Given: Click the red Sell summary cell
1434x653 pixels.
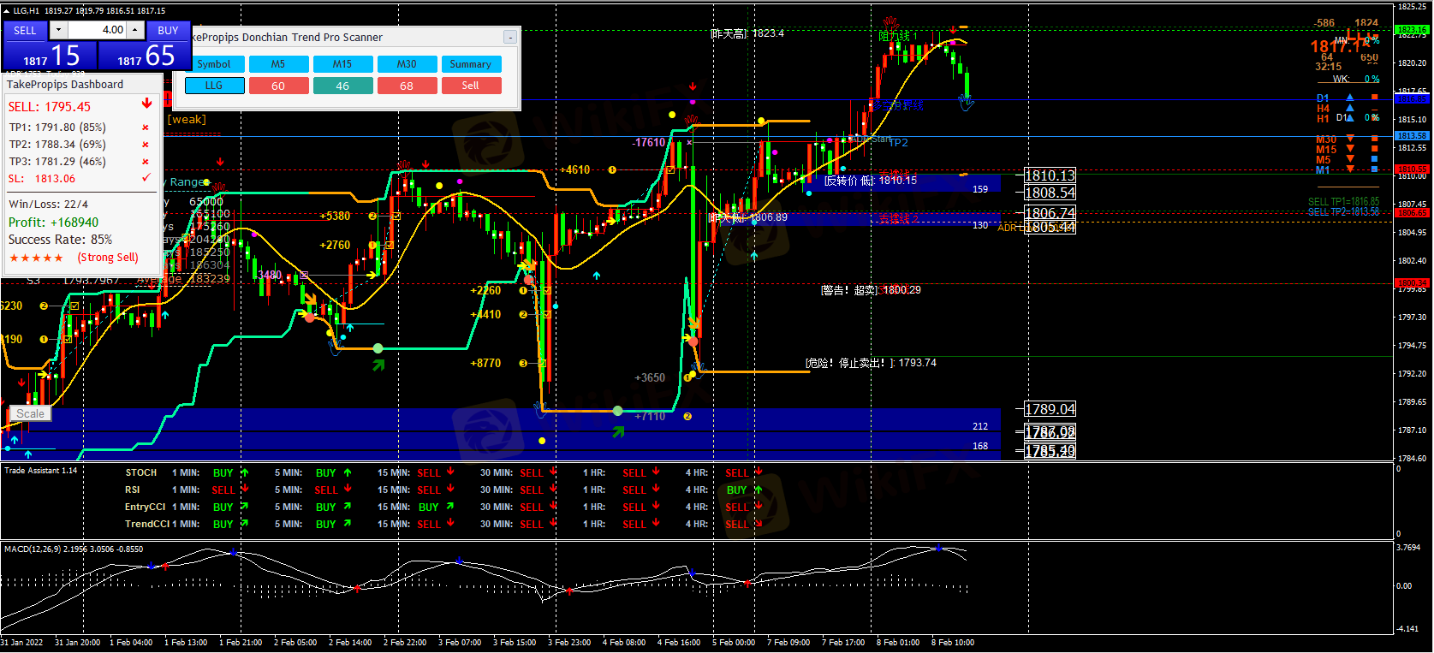Looking at the screenshot, I should tap(471, 86).
